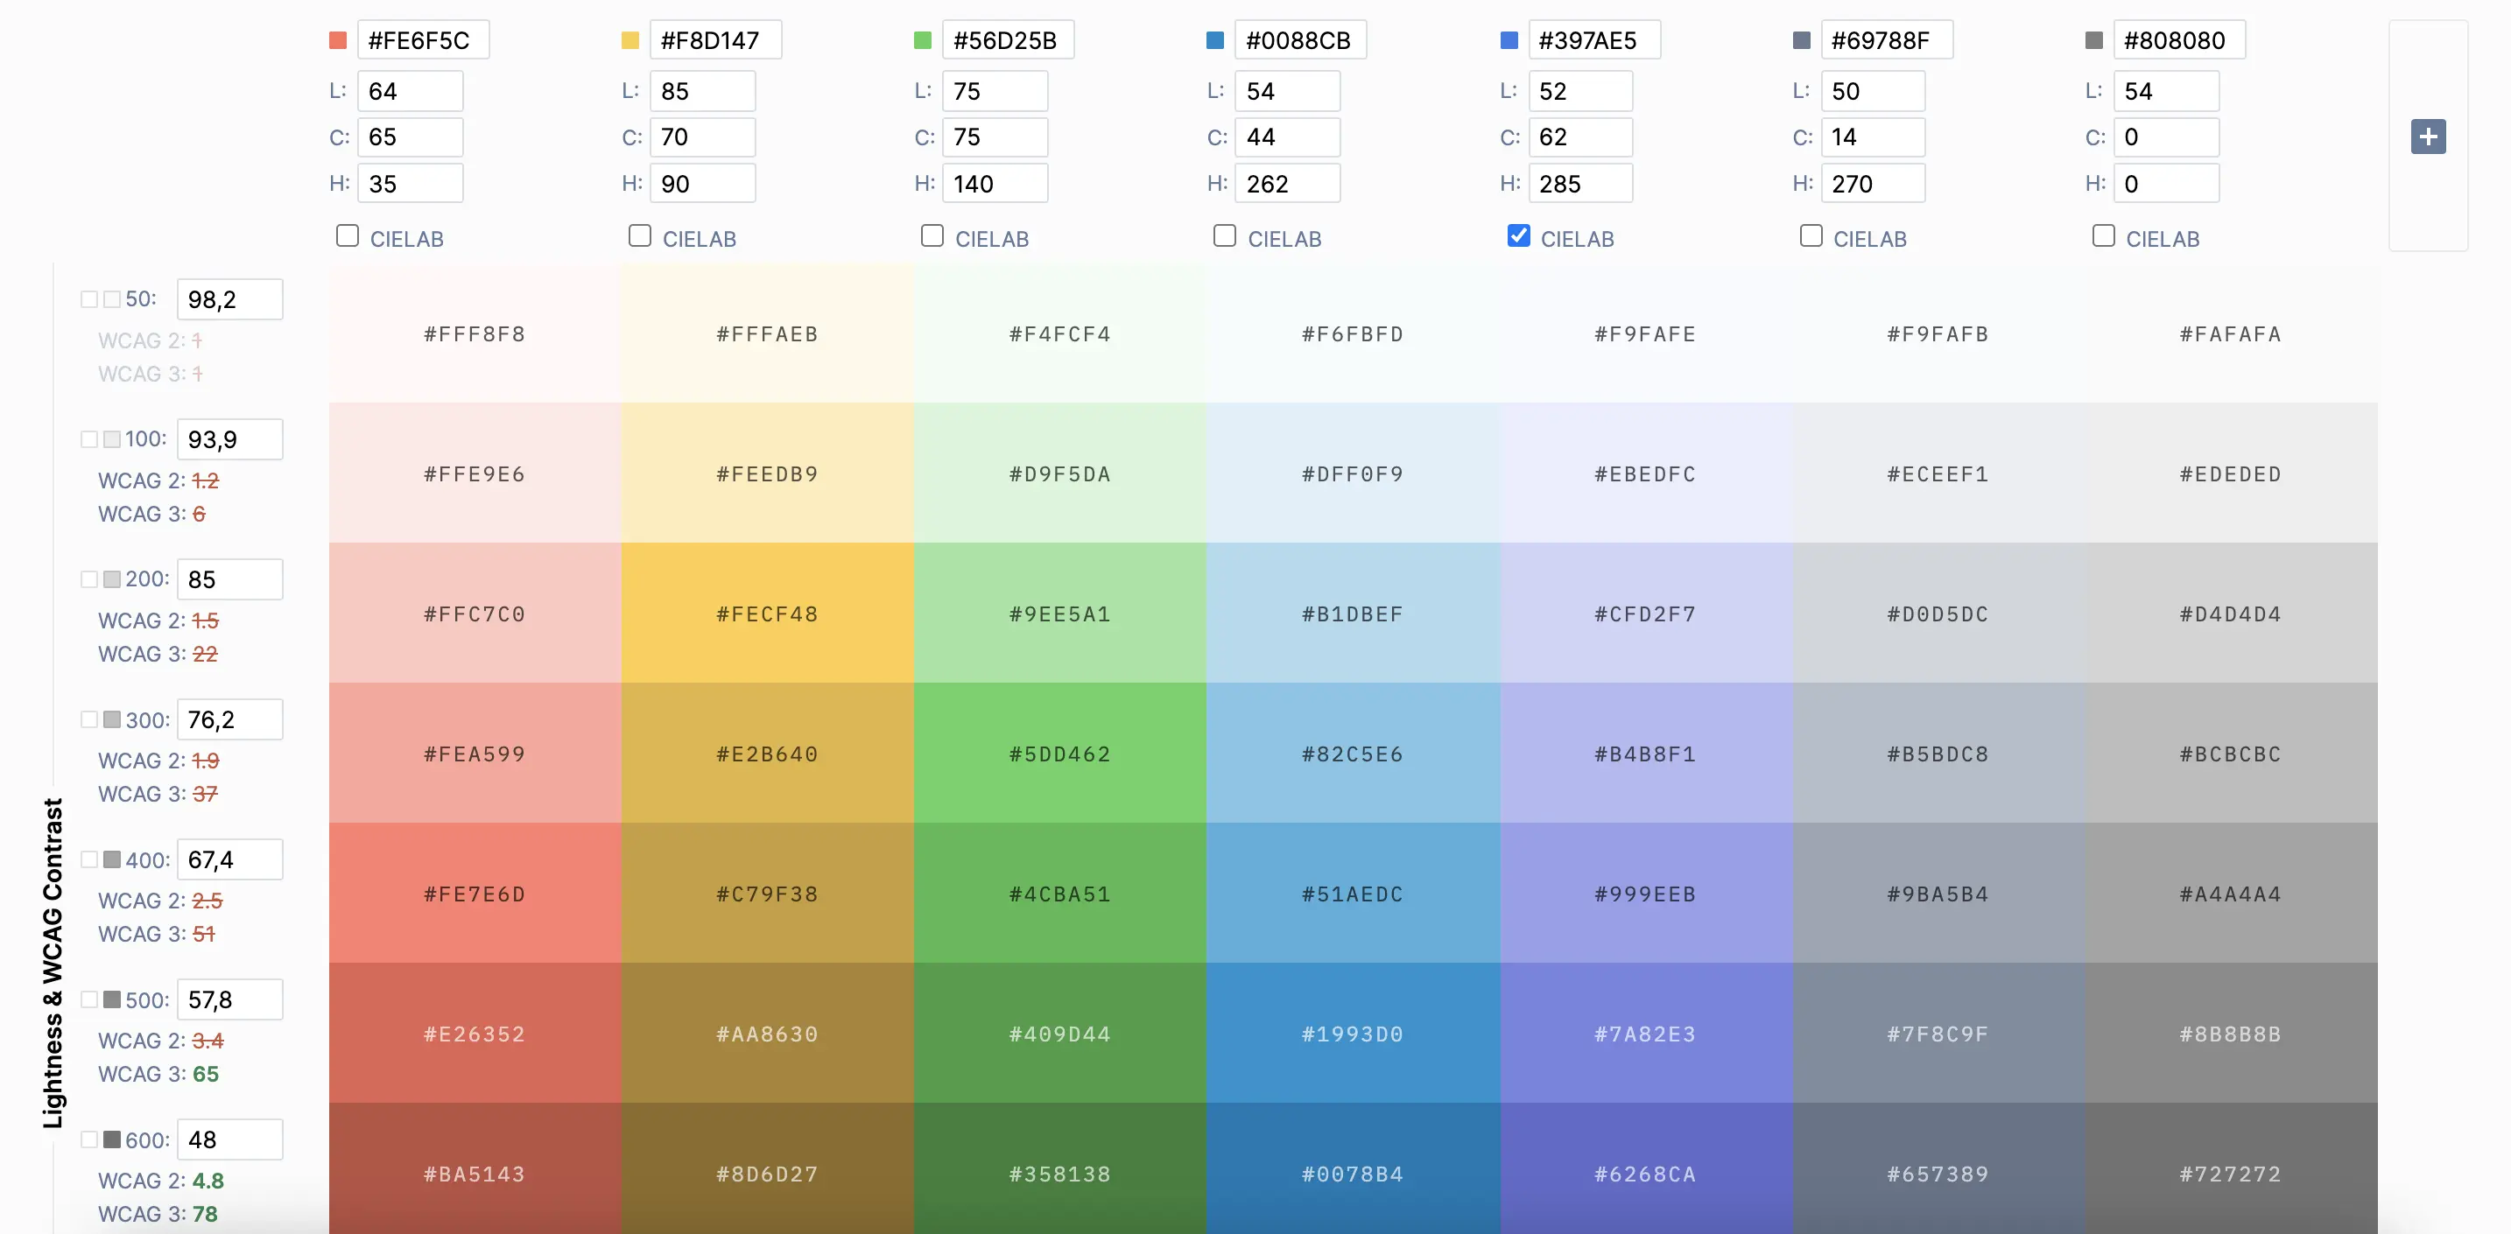The width and height of the screenshot is (2511, 1234).
Task: Click the red swatch beside #FE6F5C
Action: pyautogui.click(x=338, y=41)
